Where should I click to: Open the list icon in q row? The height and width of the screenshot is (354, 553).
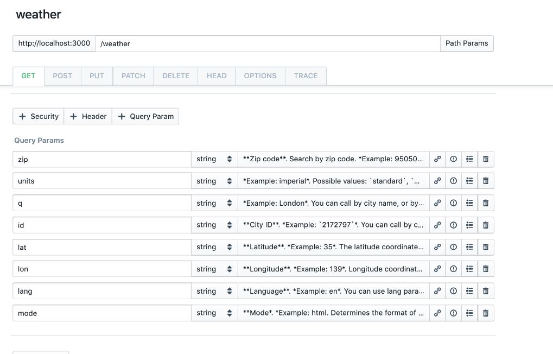coord(469,203)
